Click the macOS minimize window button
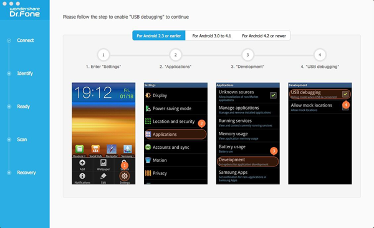The height and width of the screenshot is (228, 374). tap(11, 4)
